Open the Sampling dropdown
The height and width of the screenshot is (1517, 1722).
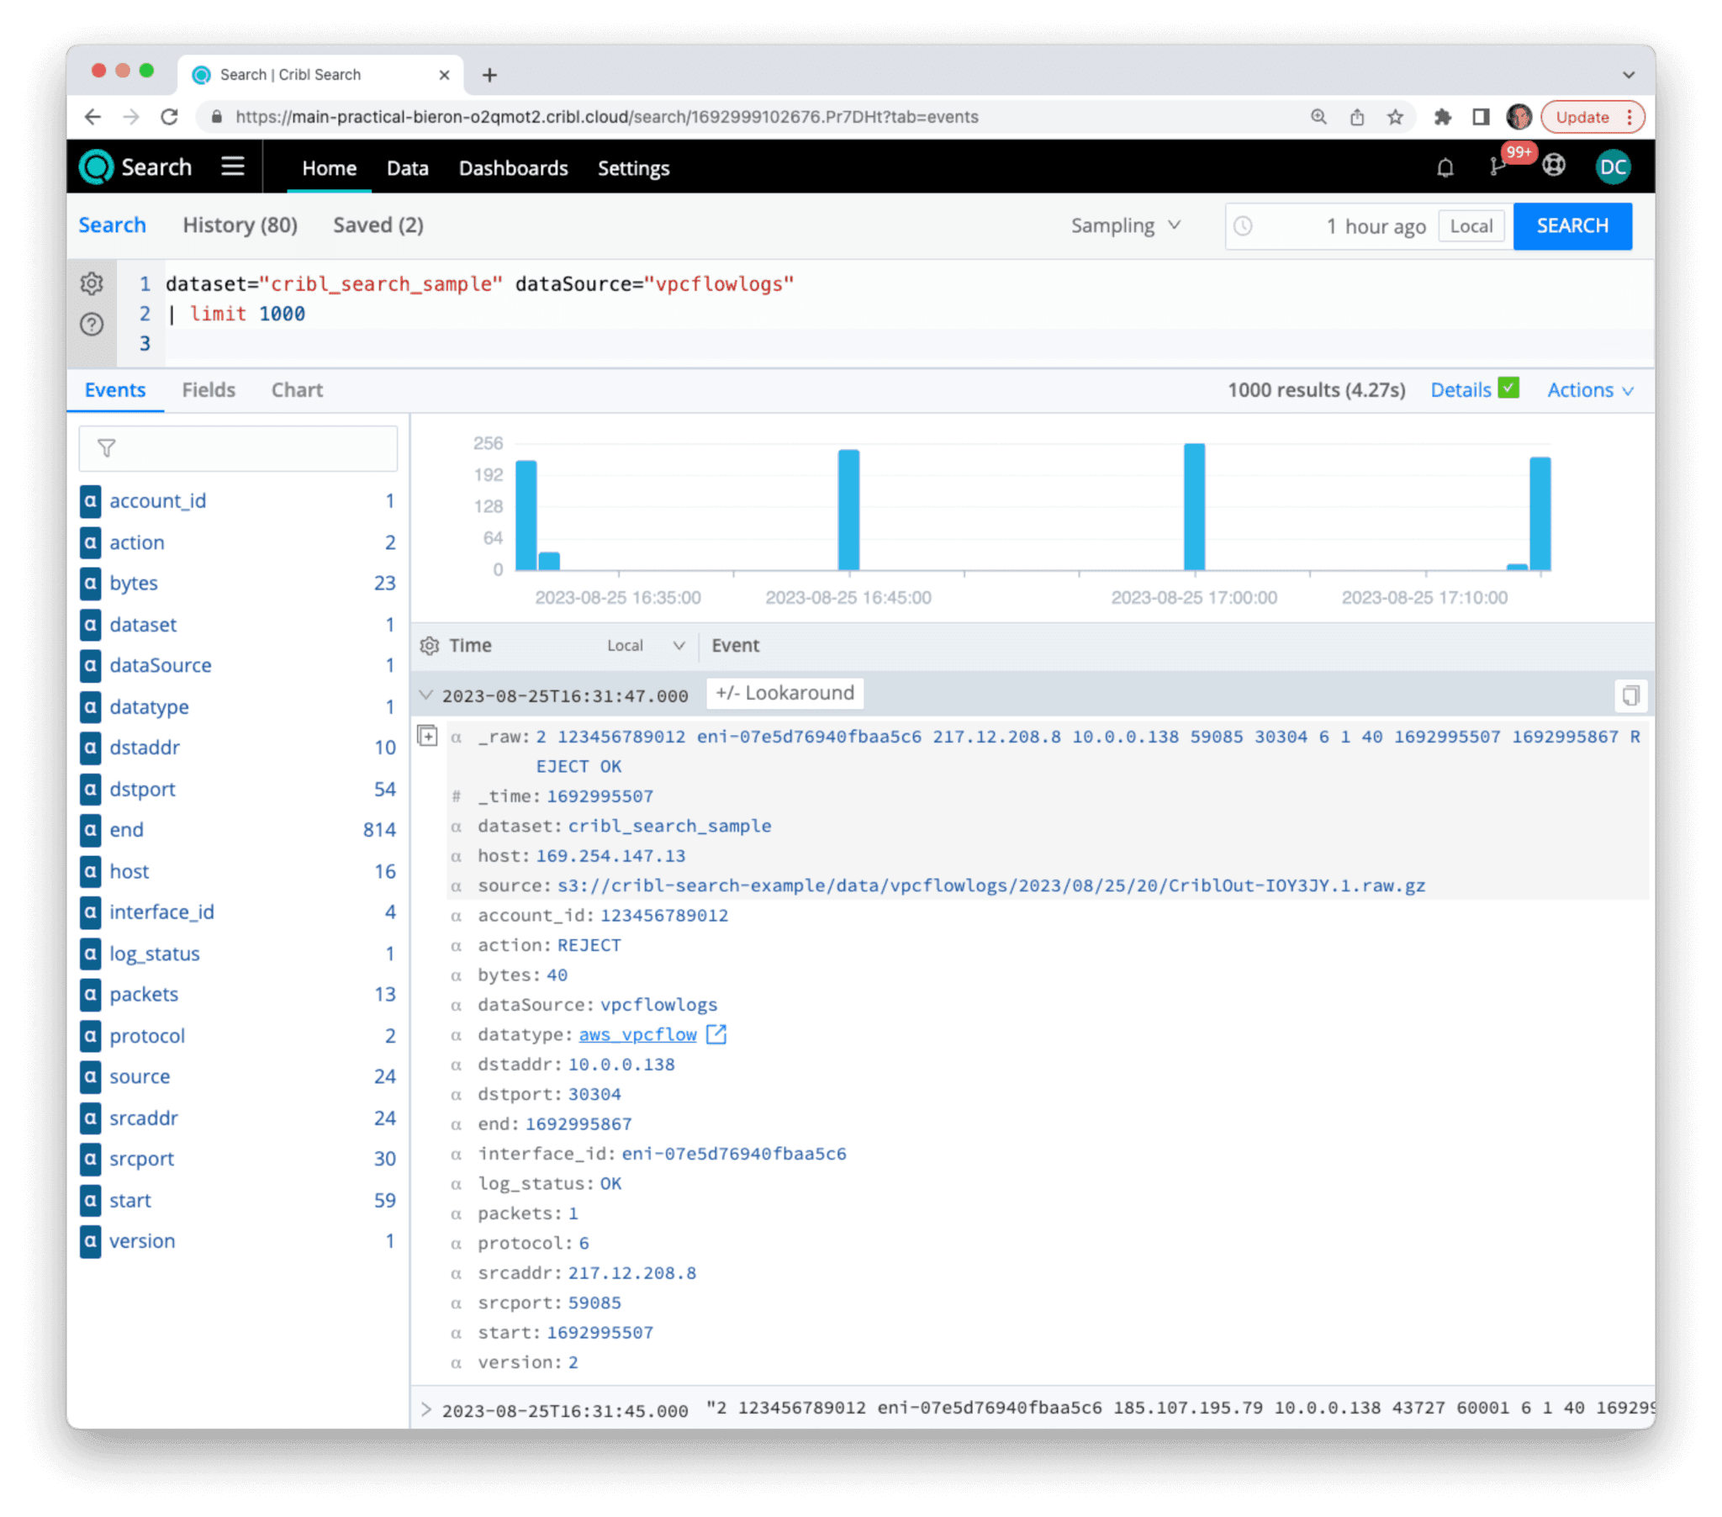[1126, 226]
